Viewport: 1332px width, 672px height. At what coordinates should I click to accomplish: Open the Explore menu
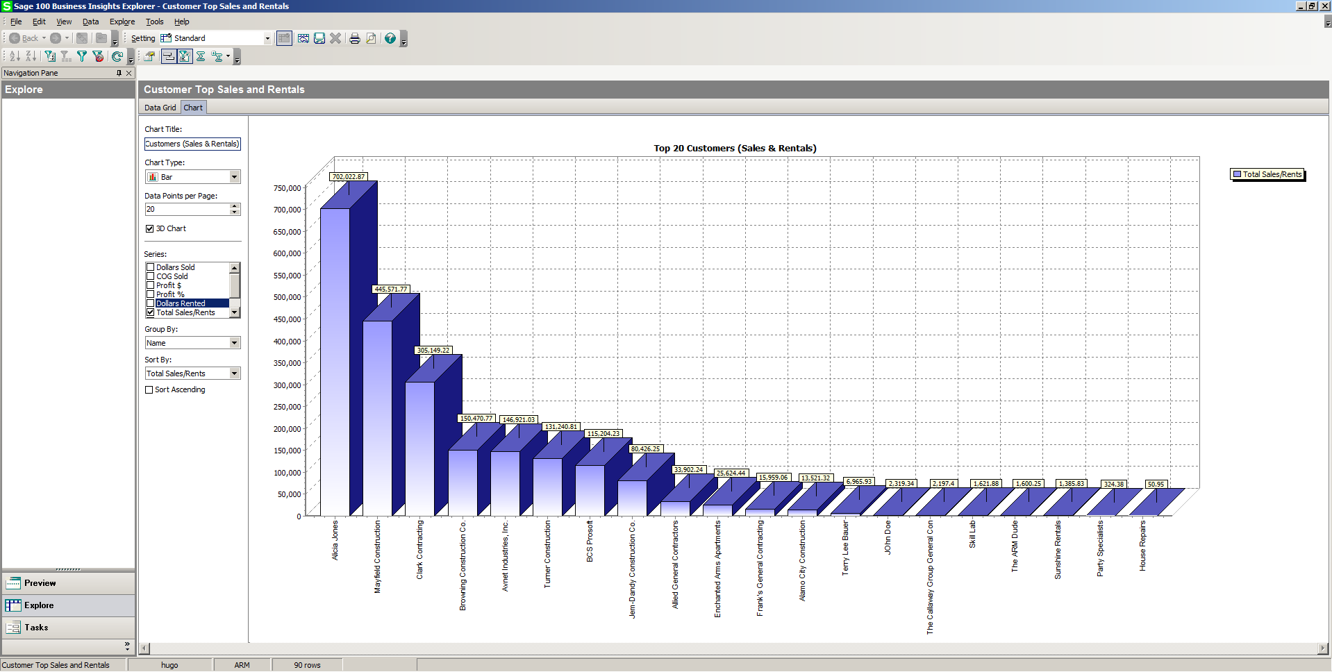pos(122,22)
